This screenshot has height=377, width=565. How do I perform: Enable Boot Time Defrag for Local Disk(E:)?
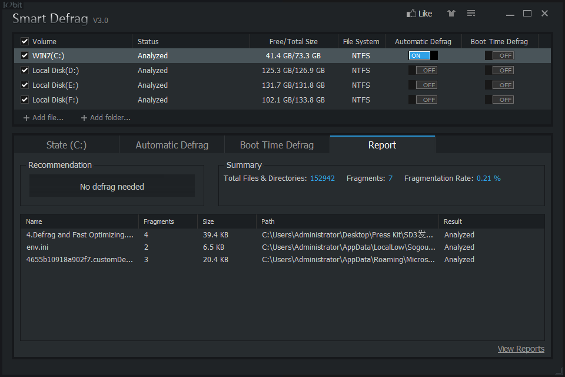click(500, 85)
